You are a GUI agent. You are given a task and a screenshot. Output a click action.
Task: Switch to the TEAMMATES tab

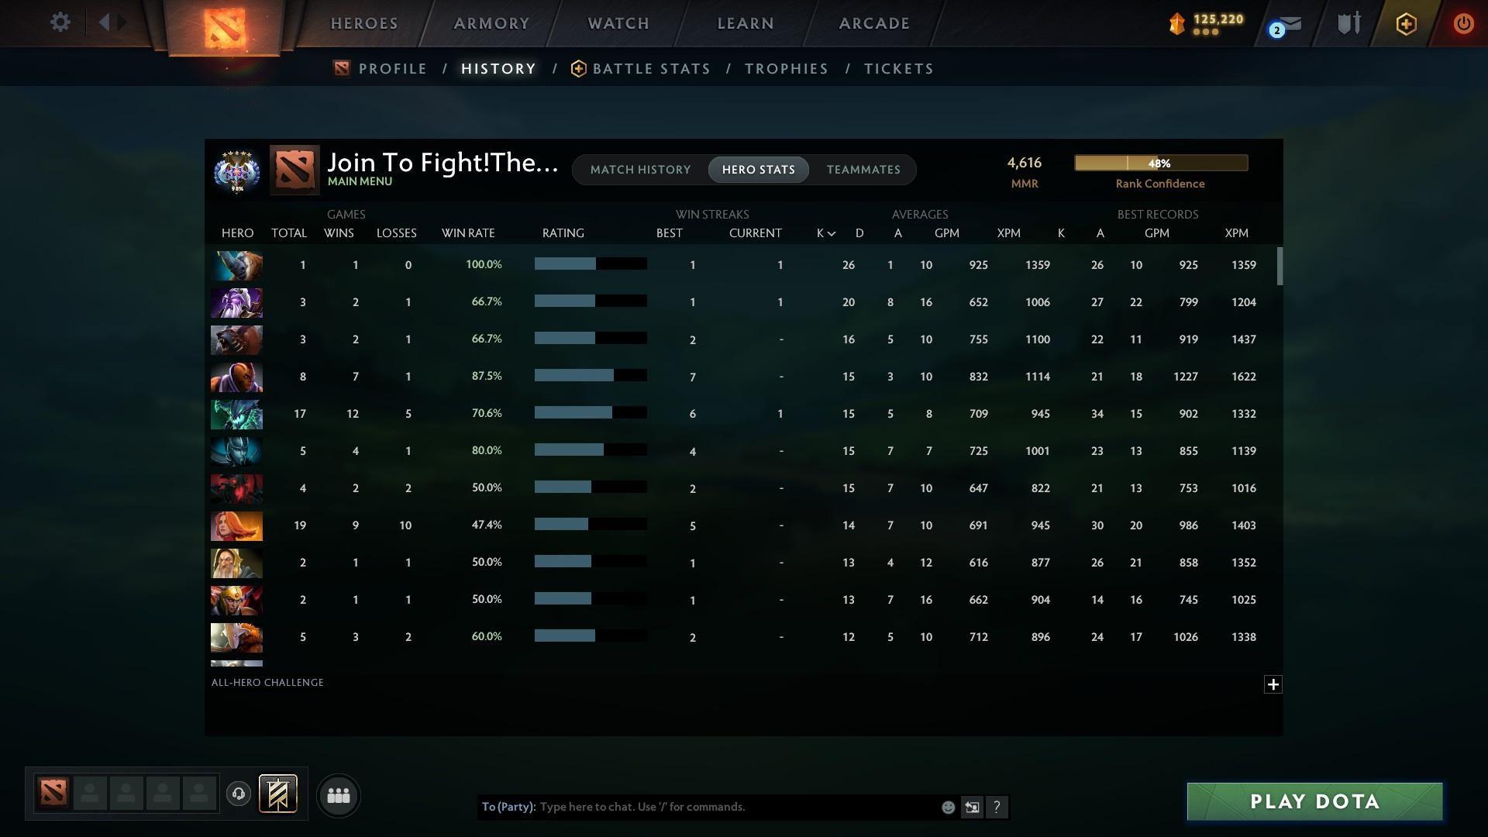point(863,169)
